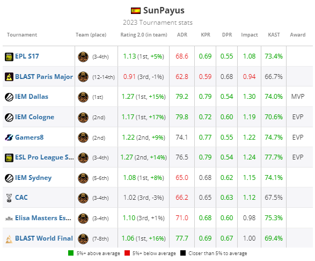Viewport: 315px width, 261px height.
Task: Click the CAC trophy icon
Action: [x=9, y=198]
